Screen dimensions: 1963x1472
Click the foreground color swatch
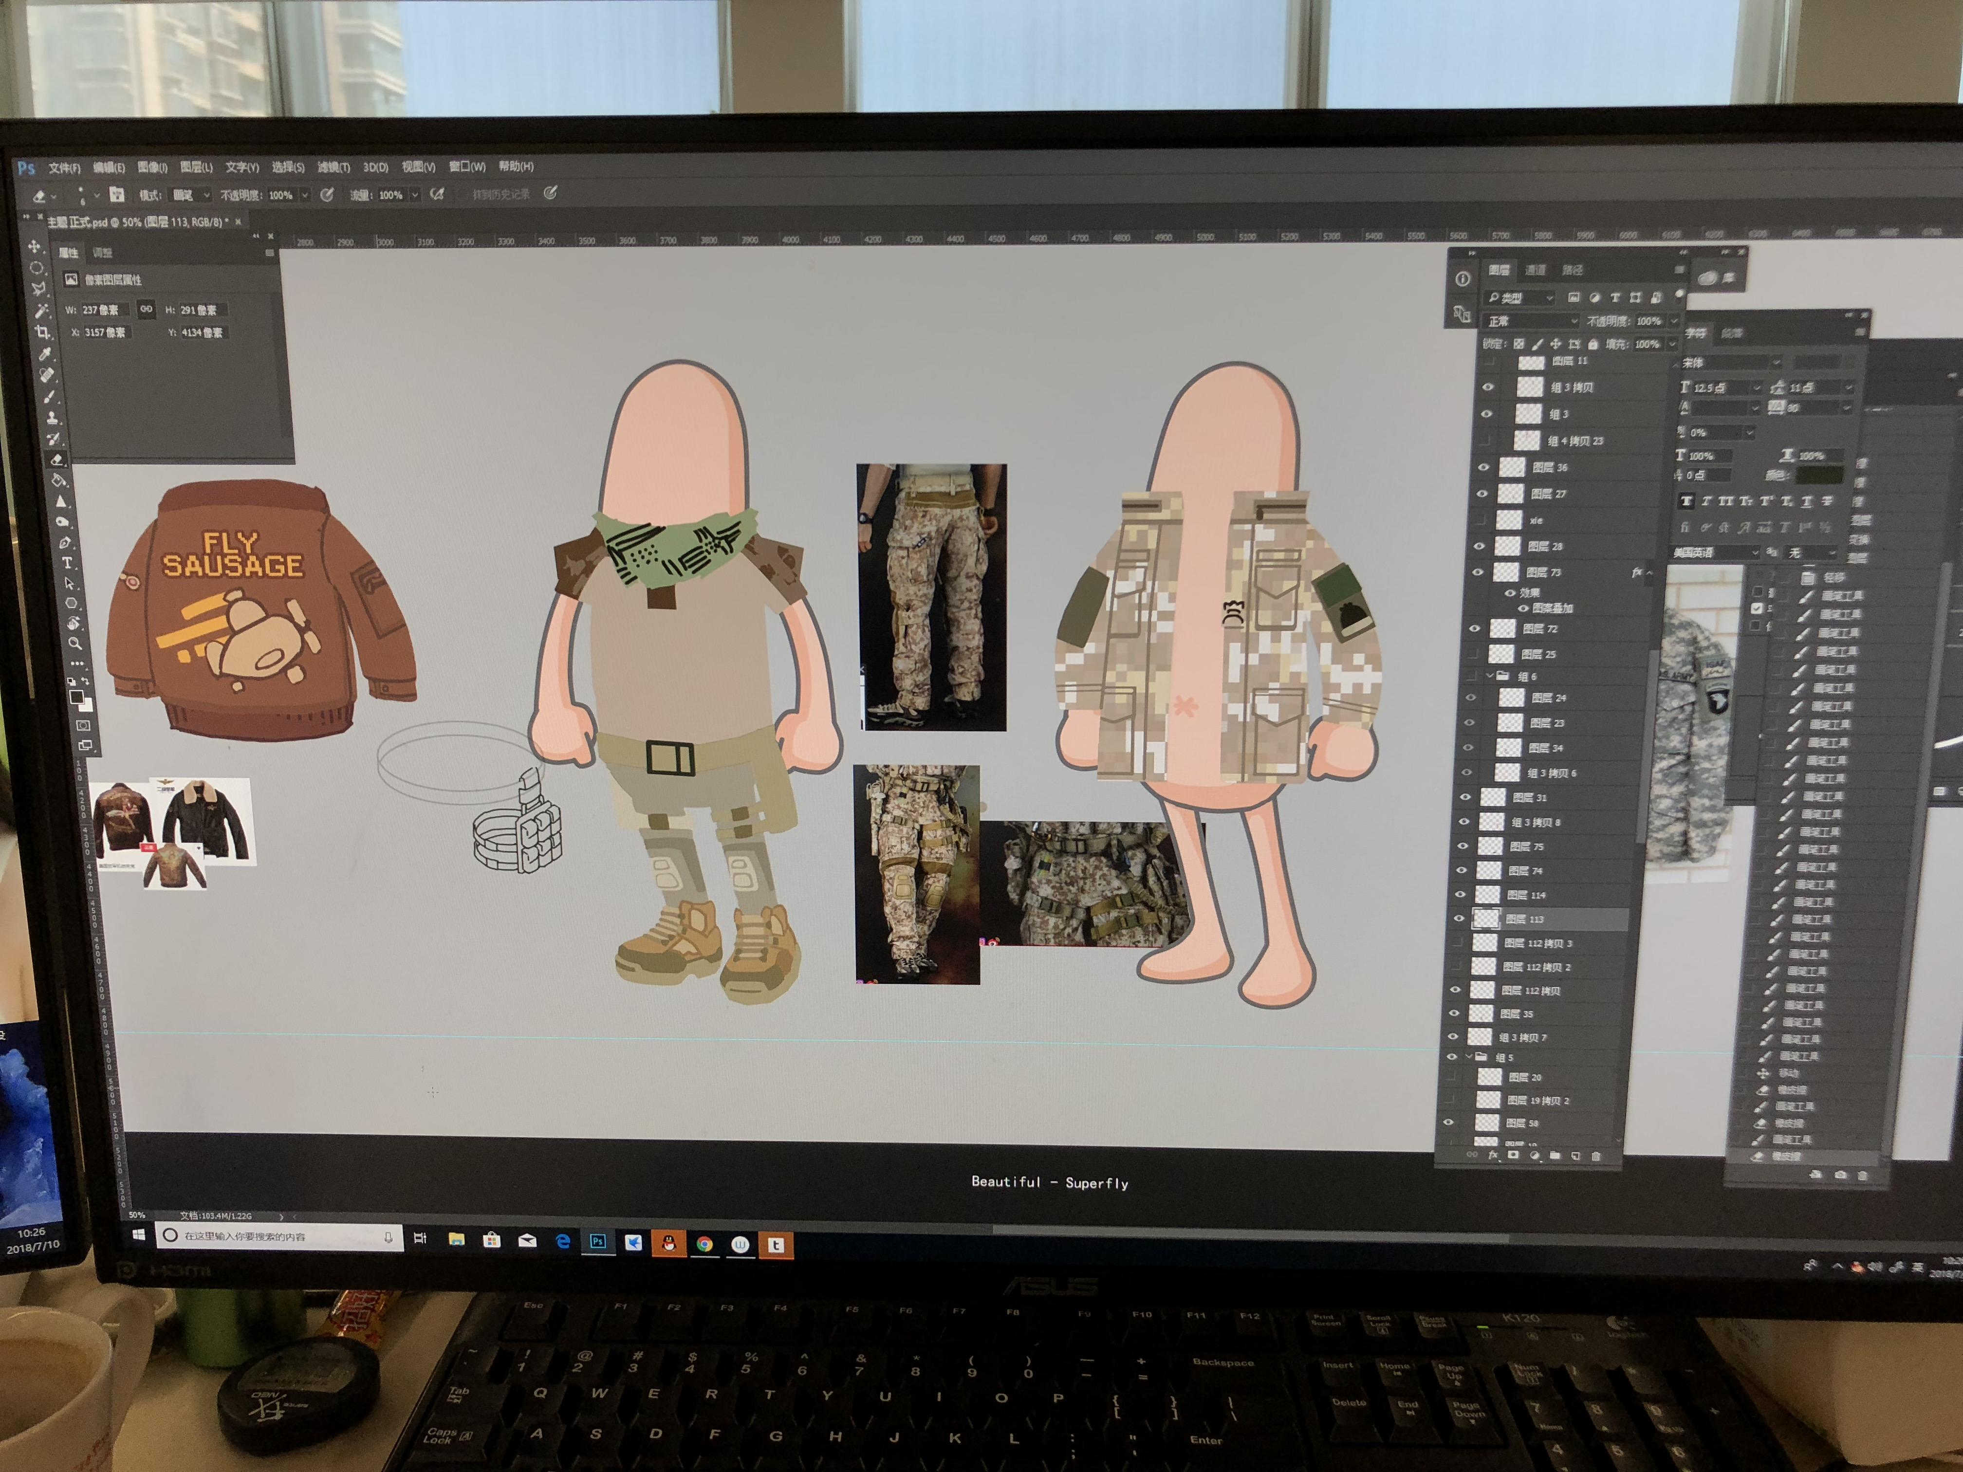[76, 697]
